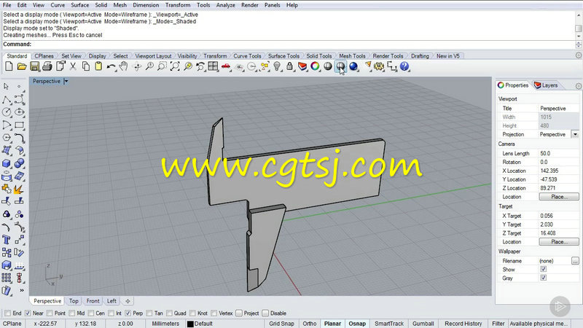This screenshot has width=583, height=328.
Task: Click the red car icon
Action: click(x=226, y=66)
